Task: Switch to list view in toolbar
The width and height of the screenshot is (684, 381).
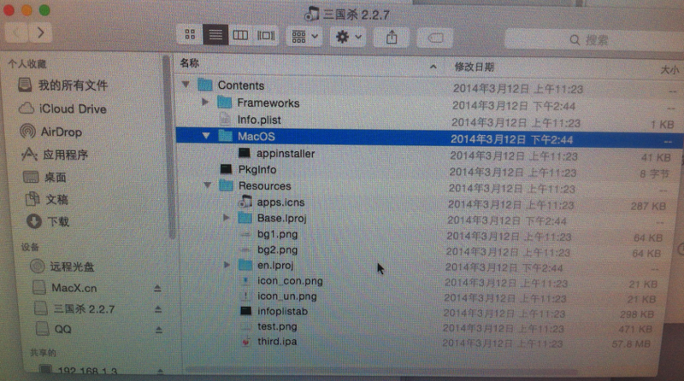Action: (x=215, y=35)
